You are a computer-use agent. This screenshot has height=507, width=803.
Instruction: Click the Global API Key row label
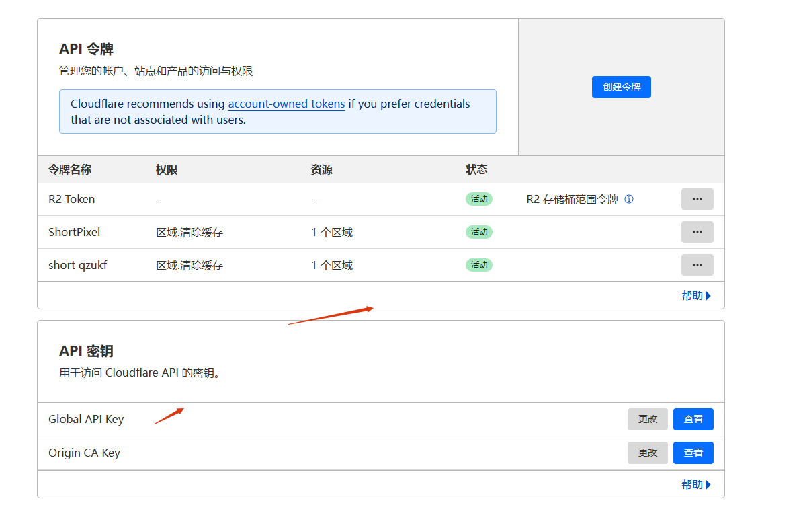[x=86, y=419]
